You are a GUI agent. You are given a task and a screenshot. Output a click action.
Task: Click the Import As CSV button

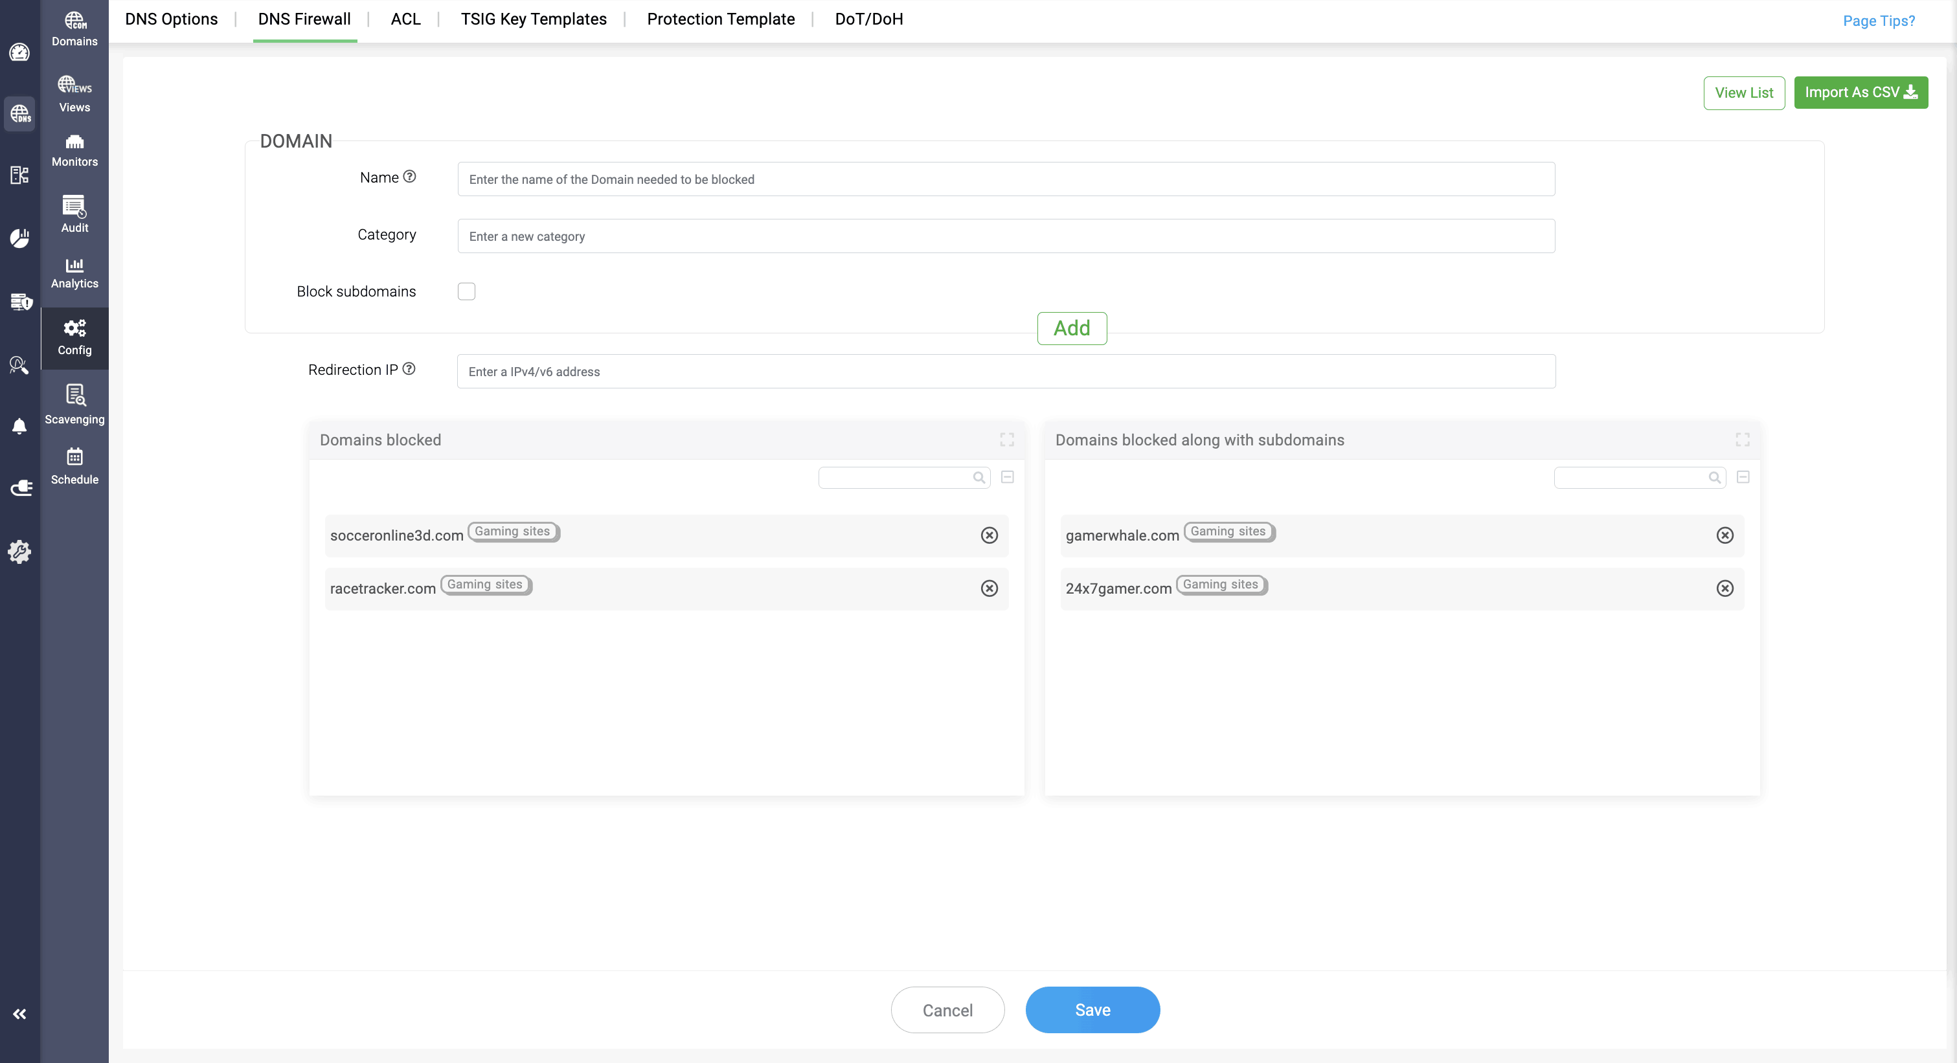[x=1861, y=92]
